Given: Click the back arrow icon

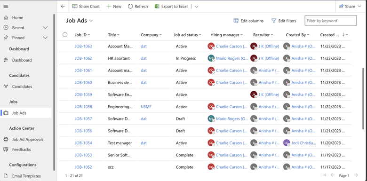Looking at the screenshot, I should click(x=63, y=6).
